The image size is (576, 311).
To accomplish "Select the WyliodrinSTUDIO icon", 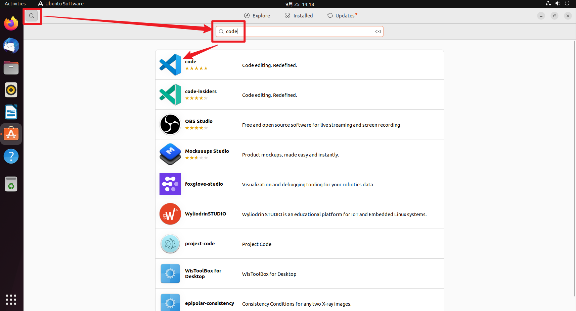I will [x=170, y=214].
